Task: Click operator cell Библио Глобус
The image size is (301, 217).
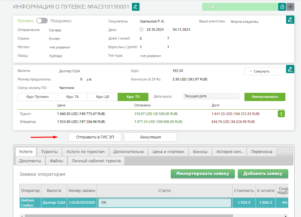Action: tap(30, 203)
